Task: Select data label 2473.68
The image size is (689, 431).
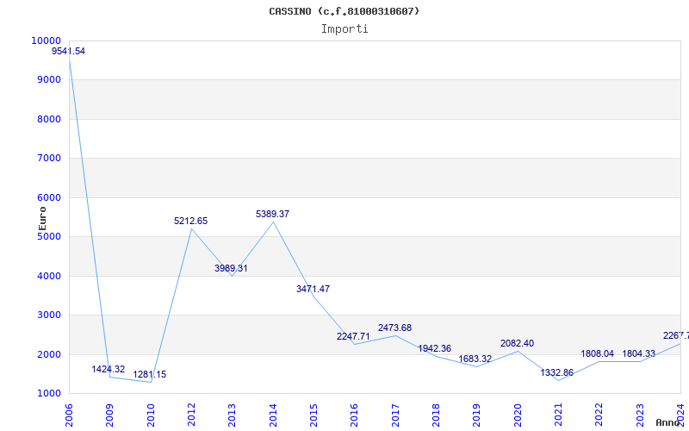Action: (394, 328)
